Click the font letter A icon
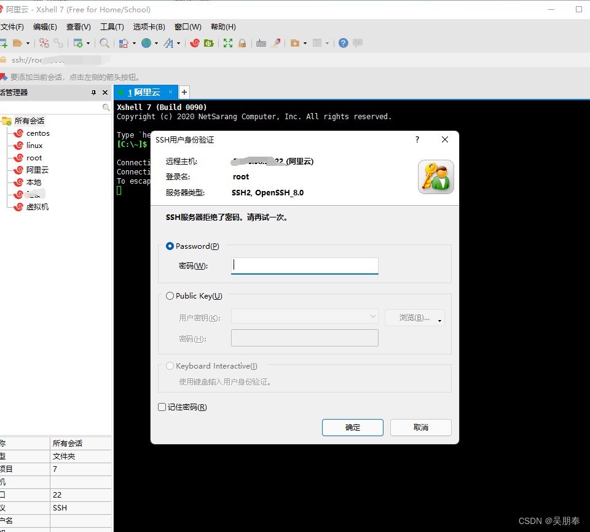Image resolution: width=590 pixels, height=532 pixels. pos(168,43)
